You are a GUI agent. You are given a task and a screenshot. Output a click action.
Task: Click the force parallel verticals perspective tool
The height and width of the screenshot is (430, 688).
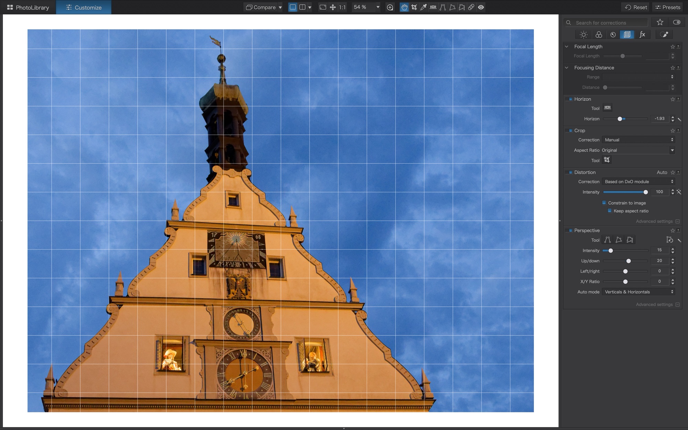point(608,240)
